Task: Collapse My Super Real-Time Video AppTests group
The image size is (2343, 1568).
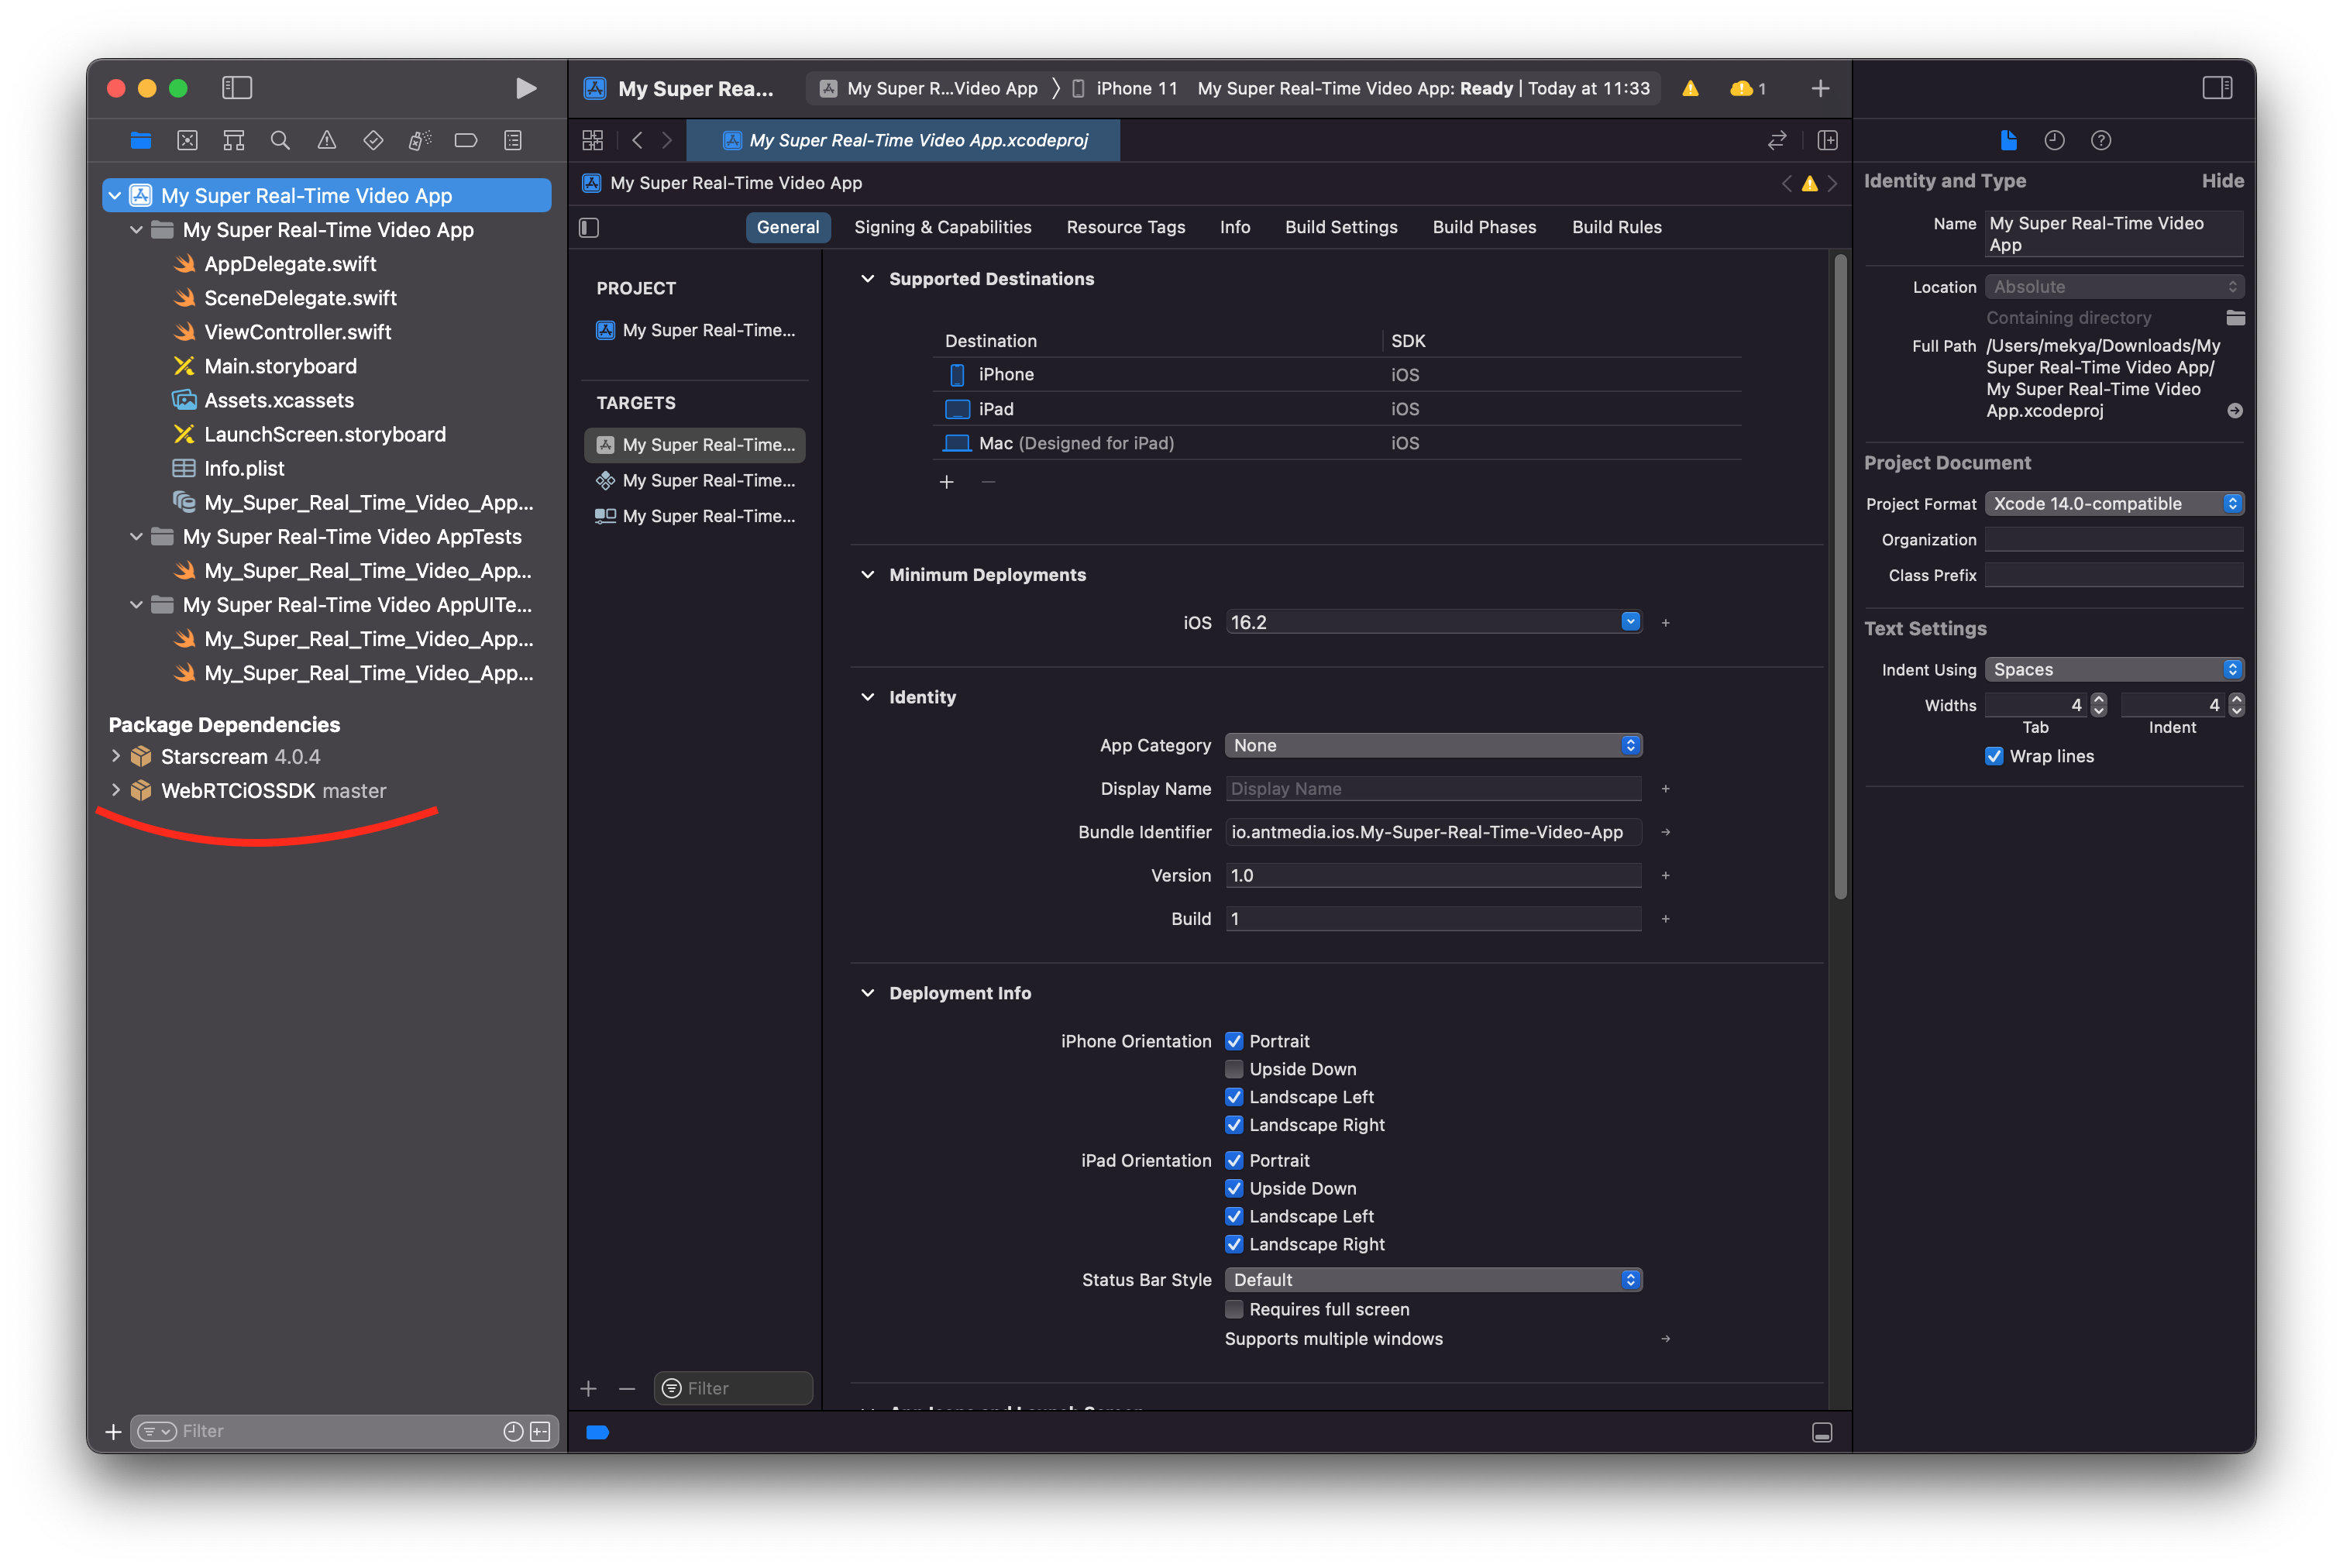Action: pyautogui.click(x=136, y=536)
